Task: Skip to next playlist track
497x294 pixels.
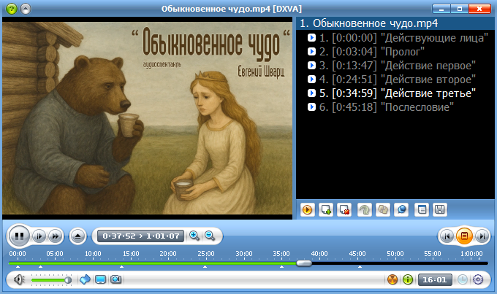Action: pos(480,236)
